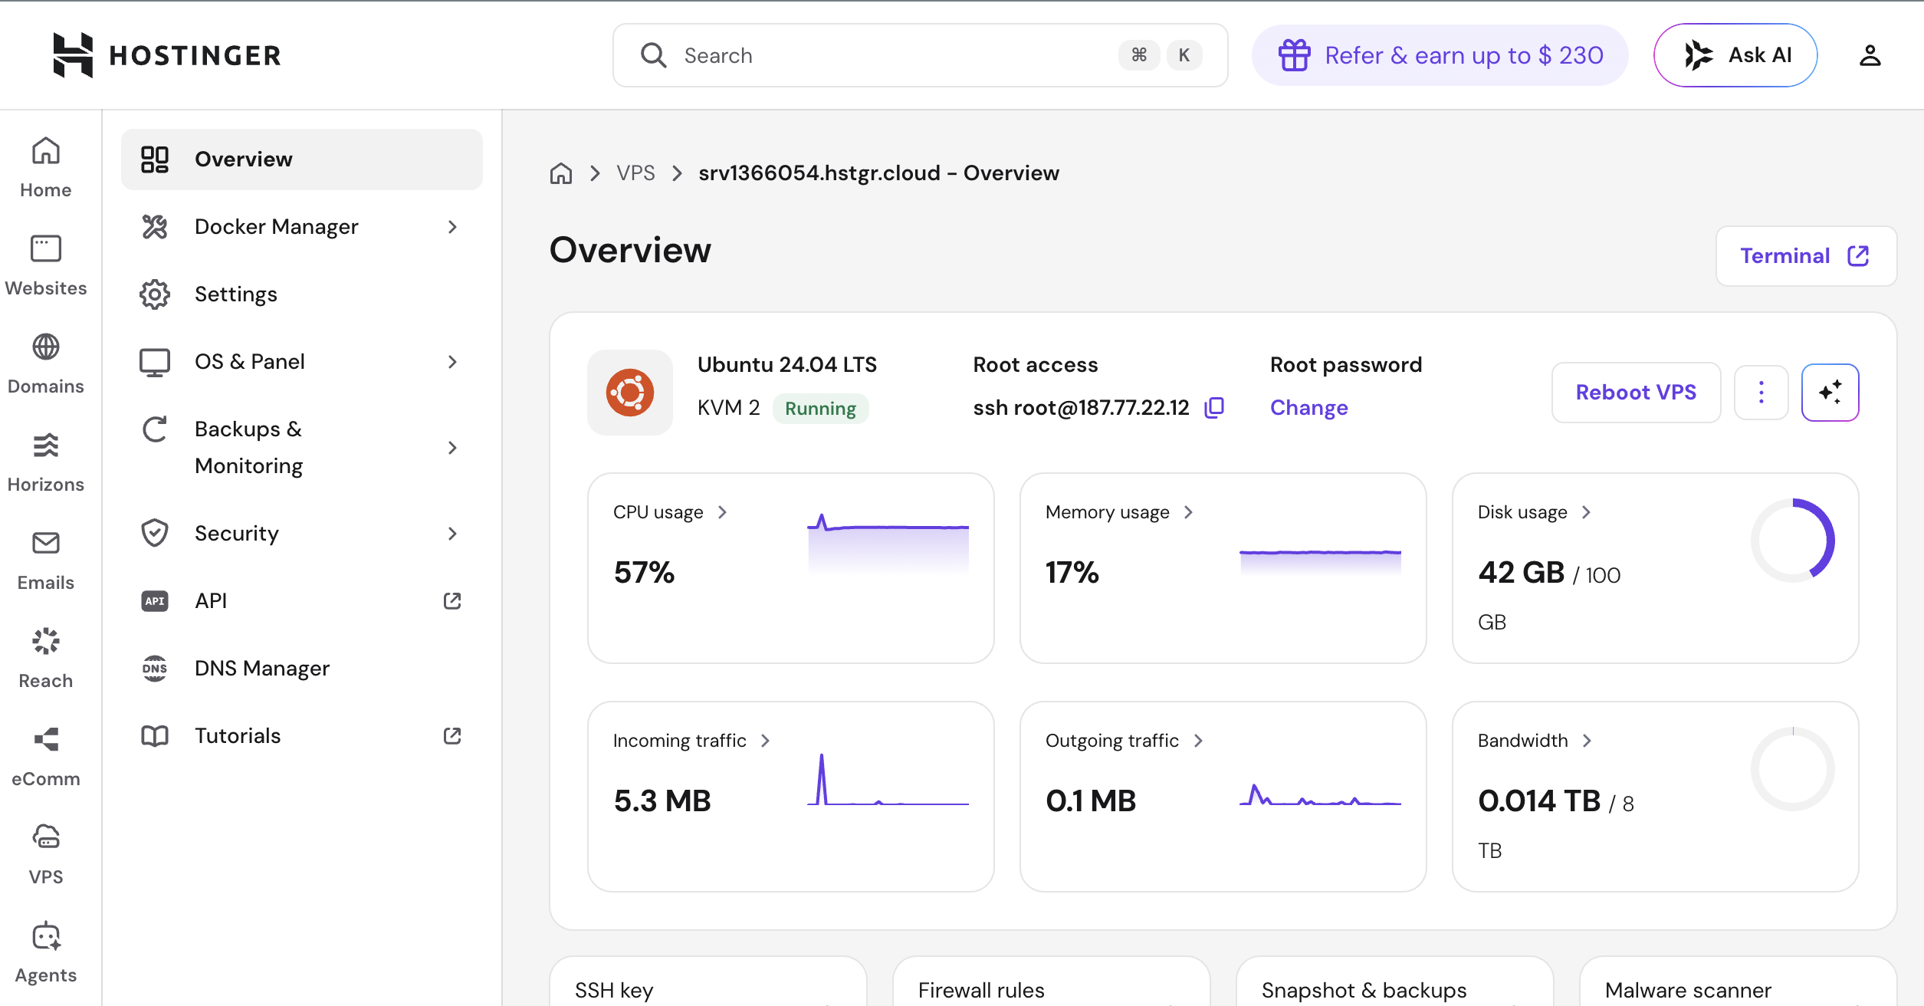This screenshot has height=1006, width=1924.
Task: Click the Ask AI button
Action: click(1735, 55)
